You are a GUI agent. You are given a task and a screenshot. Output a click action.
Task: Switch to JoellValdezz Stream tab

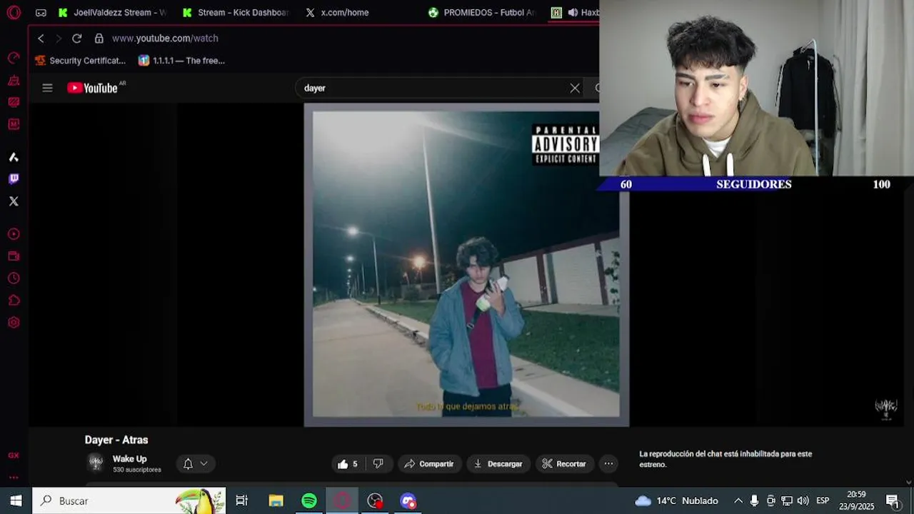pyautogui.click(x=113, y=13)
